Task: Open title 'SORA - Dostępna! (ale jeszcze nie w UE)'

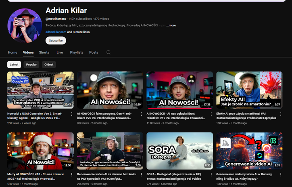Action: click(x=174, y=176)
